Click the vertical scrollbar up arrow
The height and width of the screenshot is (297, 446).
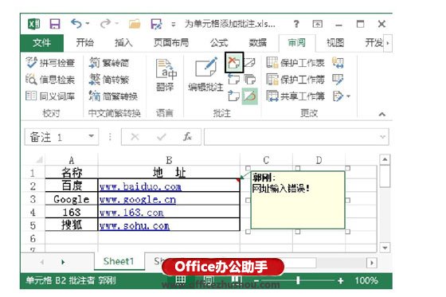[385, 159]
